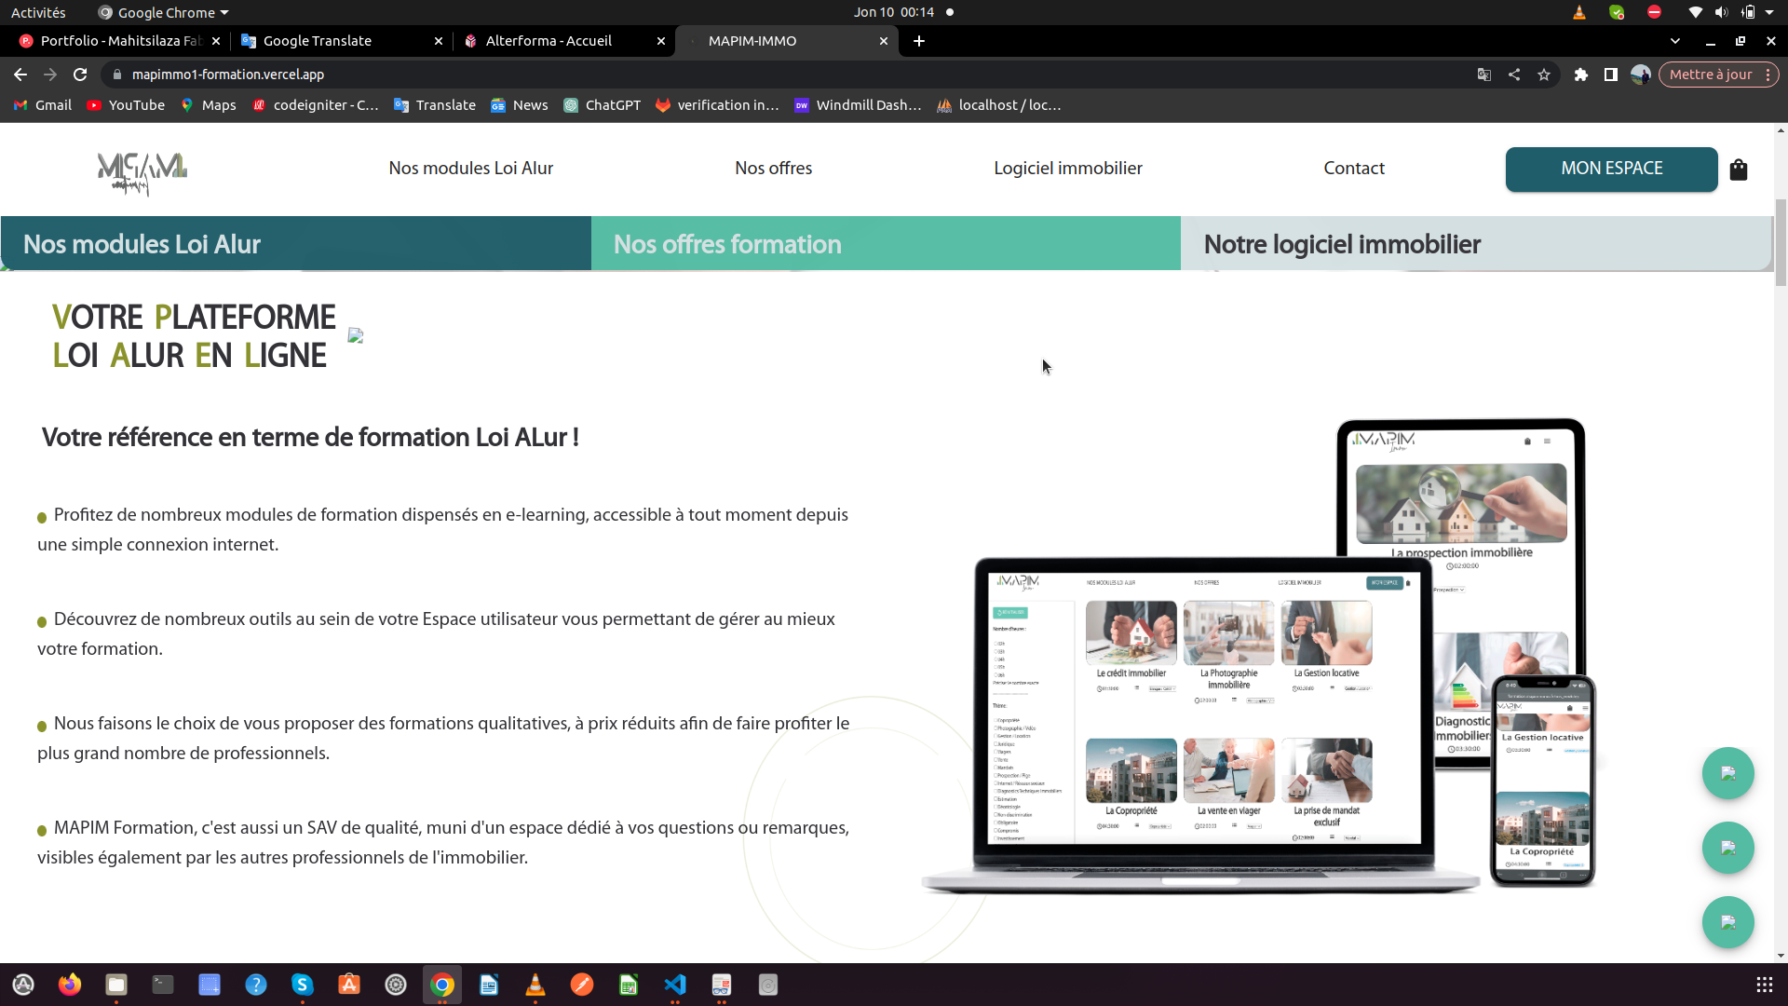Go to the Contact page link

(x=1354, y=169)
